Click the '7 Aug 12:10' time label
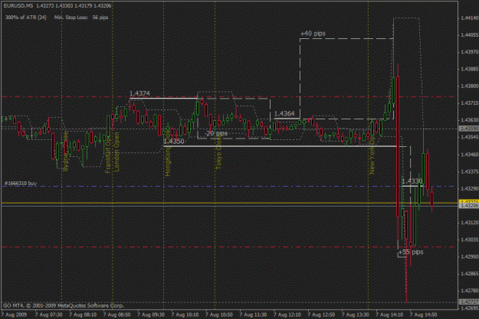This screenshot has height=319, width=479. point(287,314)
